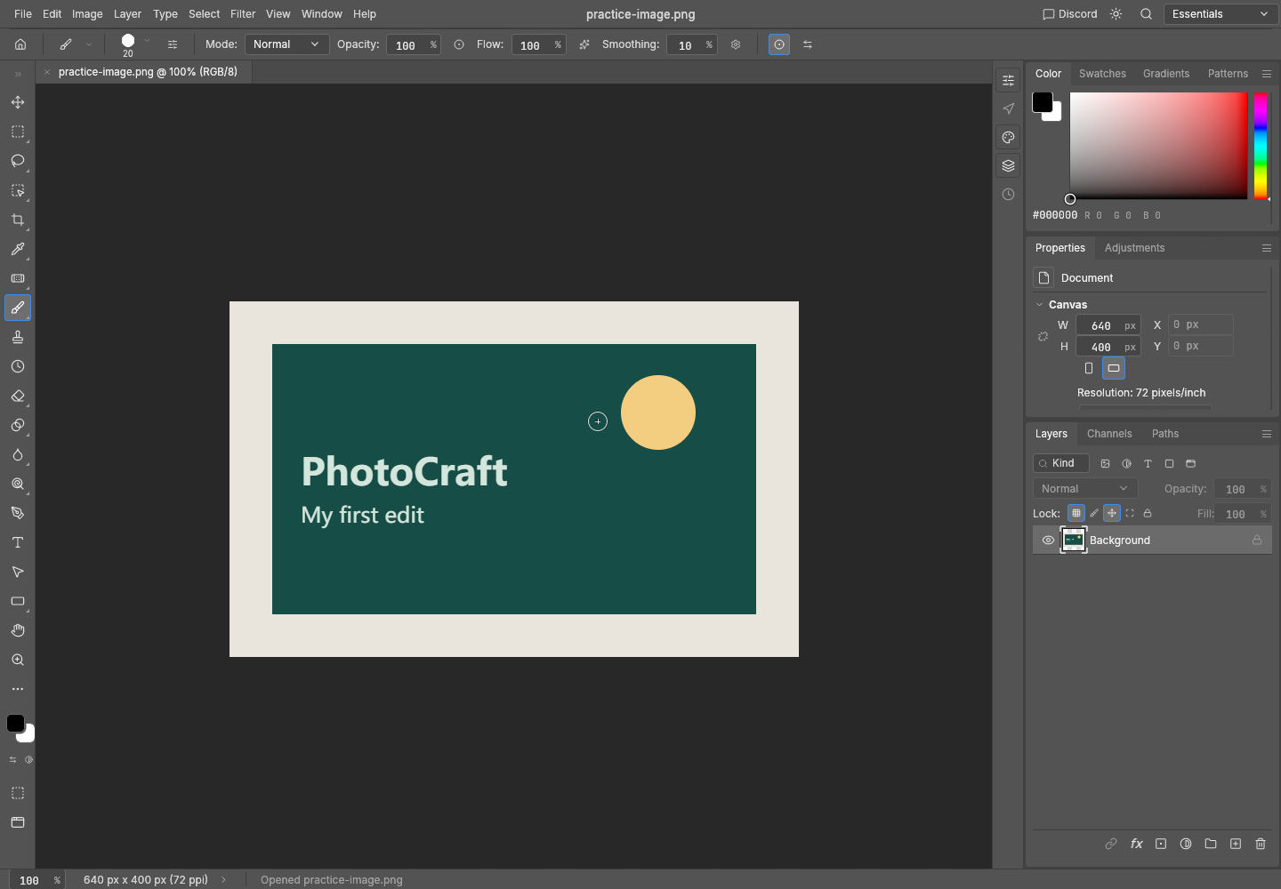Open the layer blend mode Normal dropdown
Image resolution: width=1281 pixels, height=889 pixels.
(x=1085, y=488)
